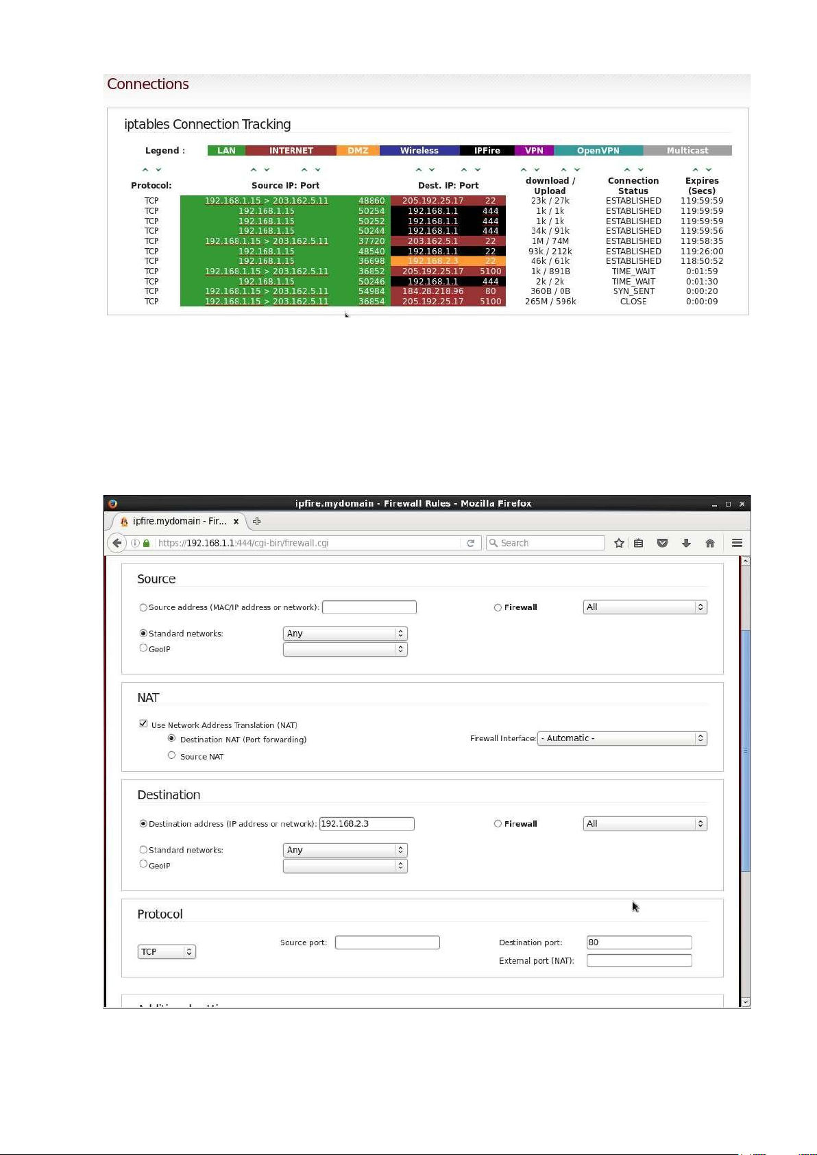Select GeoIP radio under Destination

pyautogui.click(x=143, y=864)
